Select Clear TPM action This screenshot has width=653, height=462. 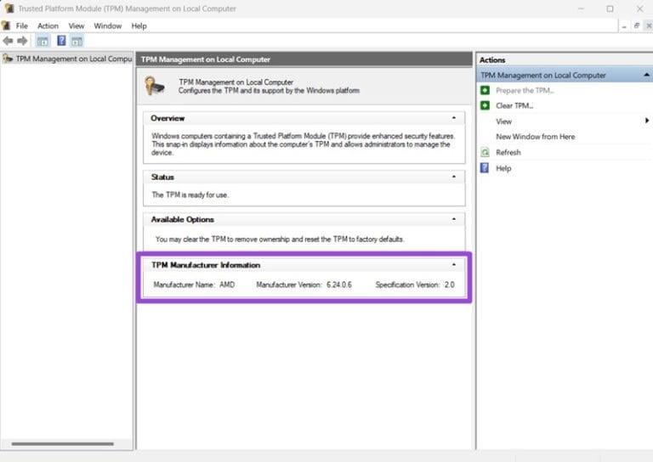click(x=514, y=105)
